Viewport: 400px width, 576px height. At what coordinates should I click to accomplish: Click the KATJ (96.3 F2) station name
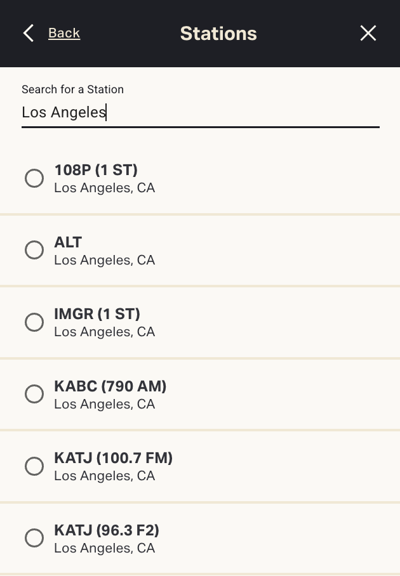pyautogui.click(x=107, y=530)
